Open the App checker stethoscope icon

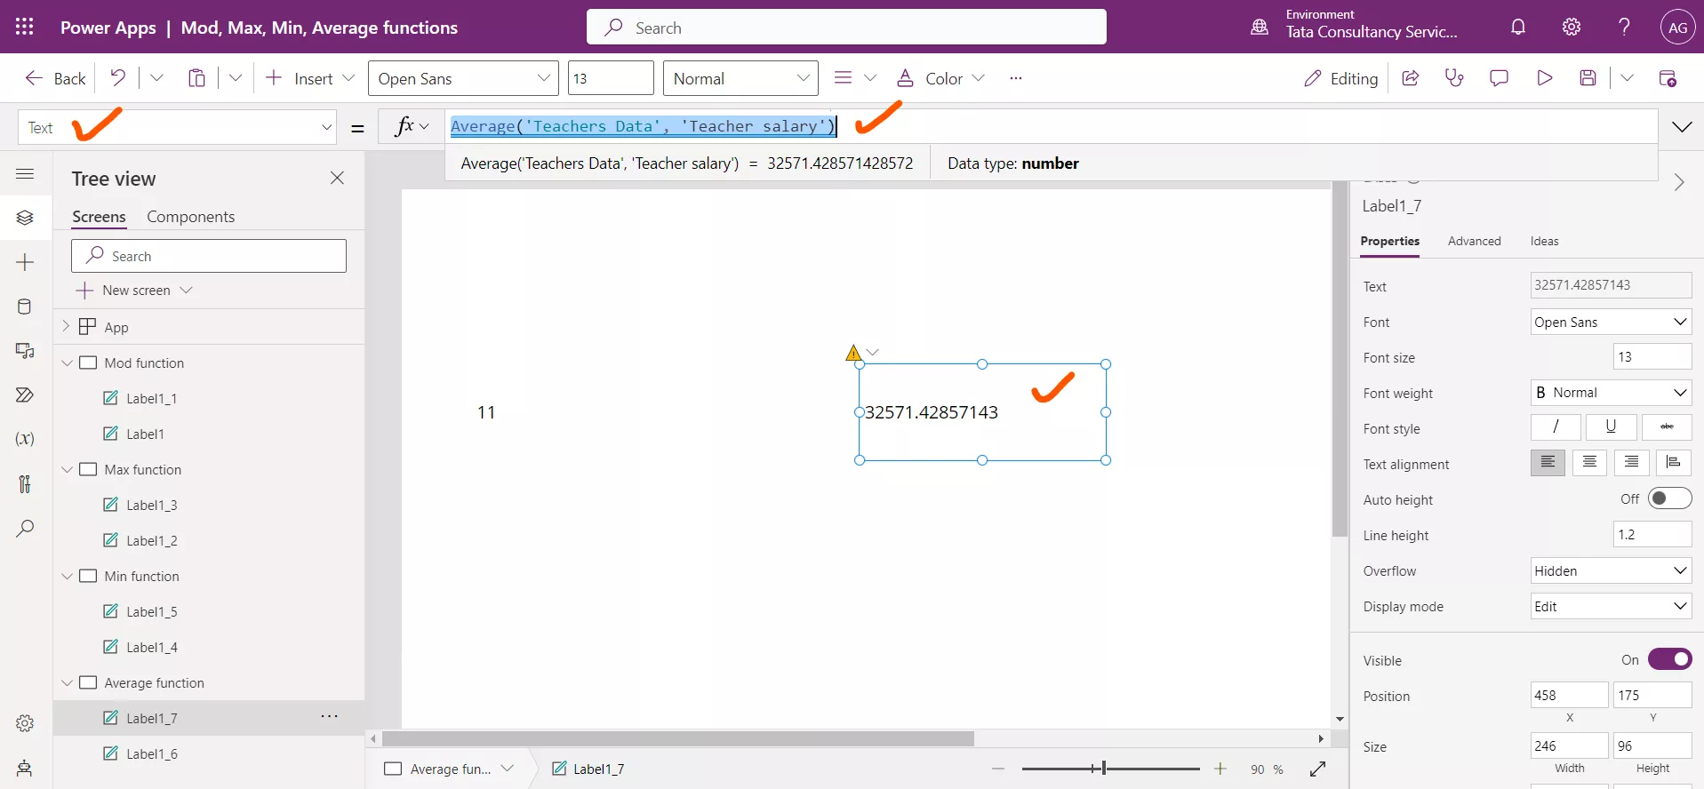click(1454, 78)
